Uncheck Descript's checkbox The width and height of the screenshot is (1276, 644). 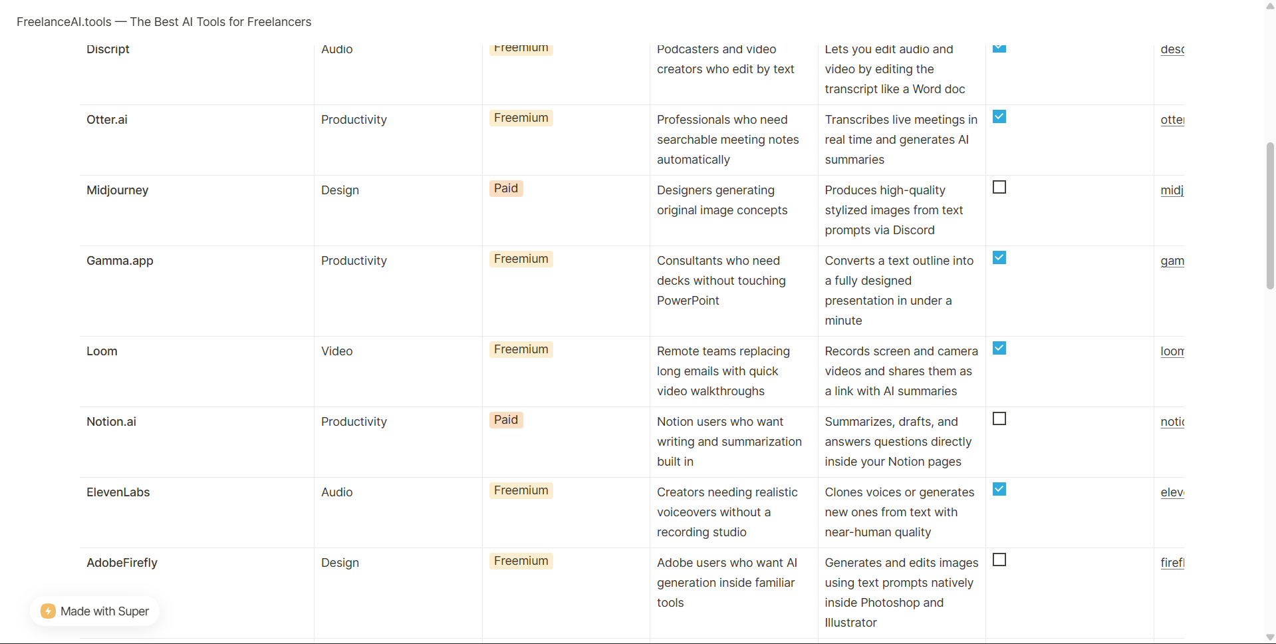coord(999,47)
